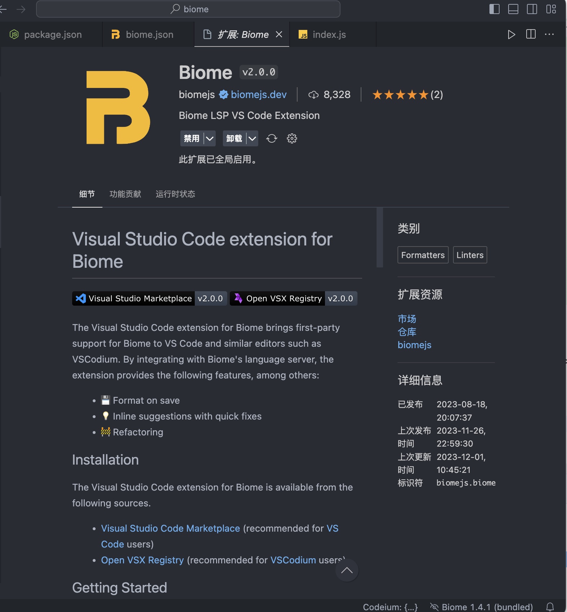Click the Biome 1.4.1 (bundled) status item
Image resolution: width=567 pixels, height=612 pixels.
pyautogui.click(x=482, y=607)
